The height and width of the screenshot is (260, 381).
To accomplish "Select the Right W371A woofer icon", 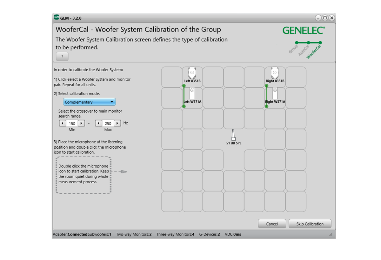I will point(275,94).
